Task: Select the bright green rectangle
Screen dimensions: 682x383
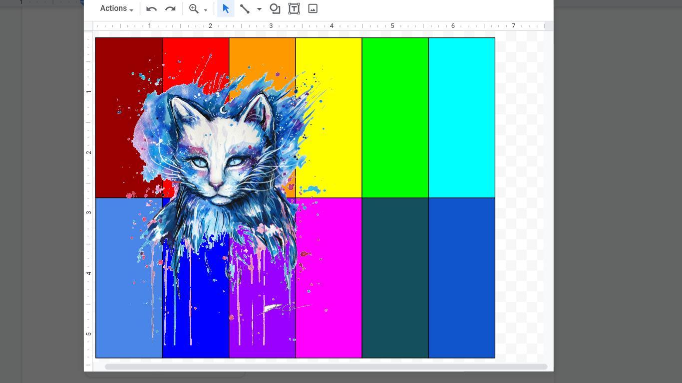Action: click(395, 118)
